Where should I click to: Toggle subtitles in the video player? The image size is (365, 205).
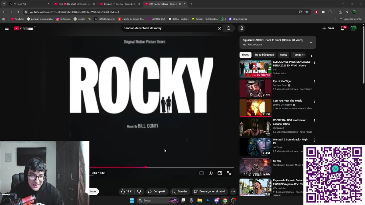pyautogui.click(x=202, y=173)
